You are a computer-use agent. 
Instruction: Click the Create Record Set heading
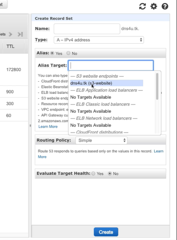(54, 18)
